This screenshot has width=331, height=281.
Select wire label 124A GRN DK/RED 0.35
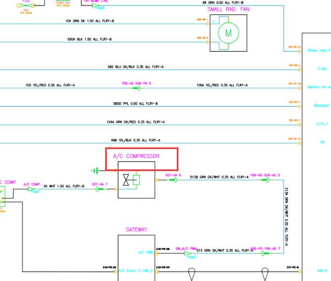pyautogui.click(x=135, y=122)
